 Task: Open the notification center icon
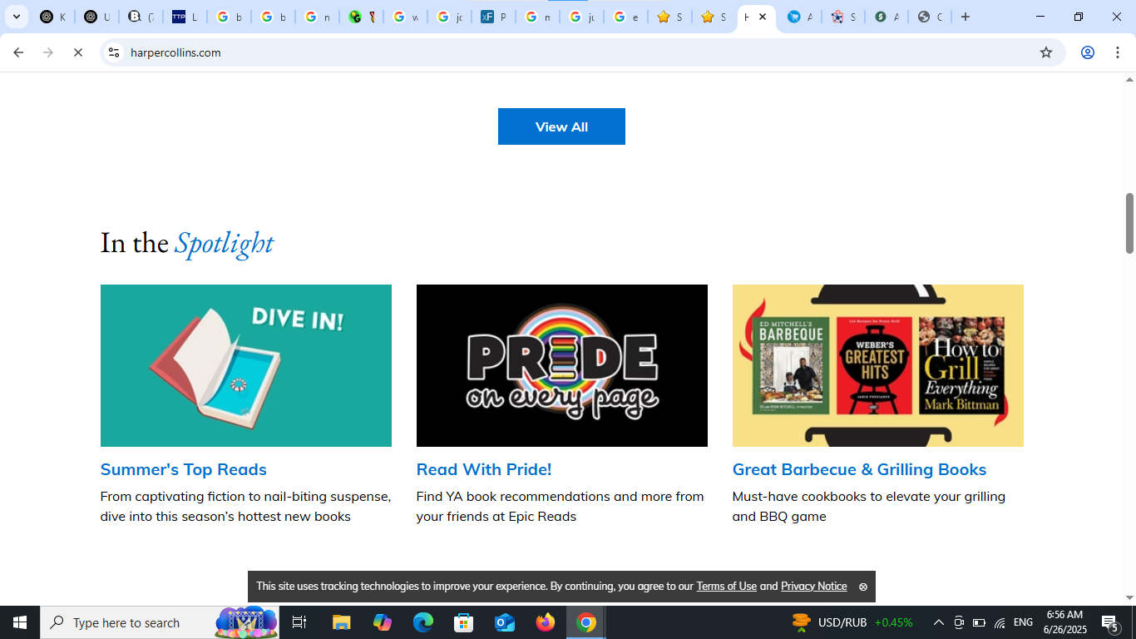pyautogui.click(x=1109, y=622)
